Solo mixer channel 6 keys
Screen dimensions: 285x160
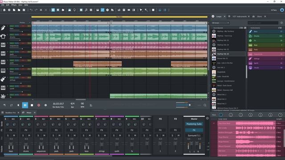pyautogui.click(x=84, y=136)
